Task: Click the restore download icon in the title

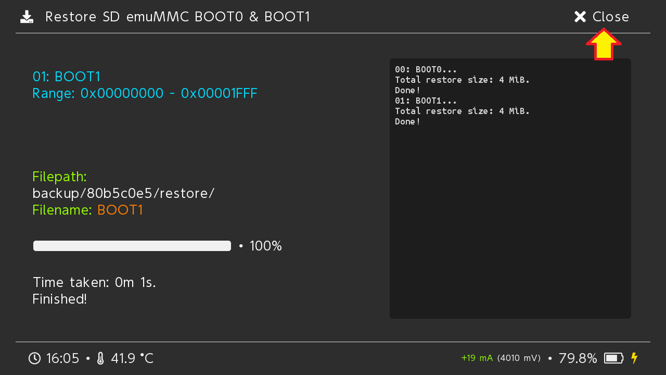Action: point(27,17)
